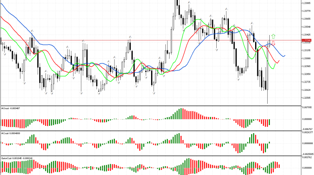Image resolution: width=314 pixels, height=175 pixels.
Task: Select the current price tag 1.33344
Action: (x=307, y=40)
